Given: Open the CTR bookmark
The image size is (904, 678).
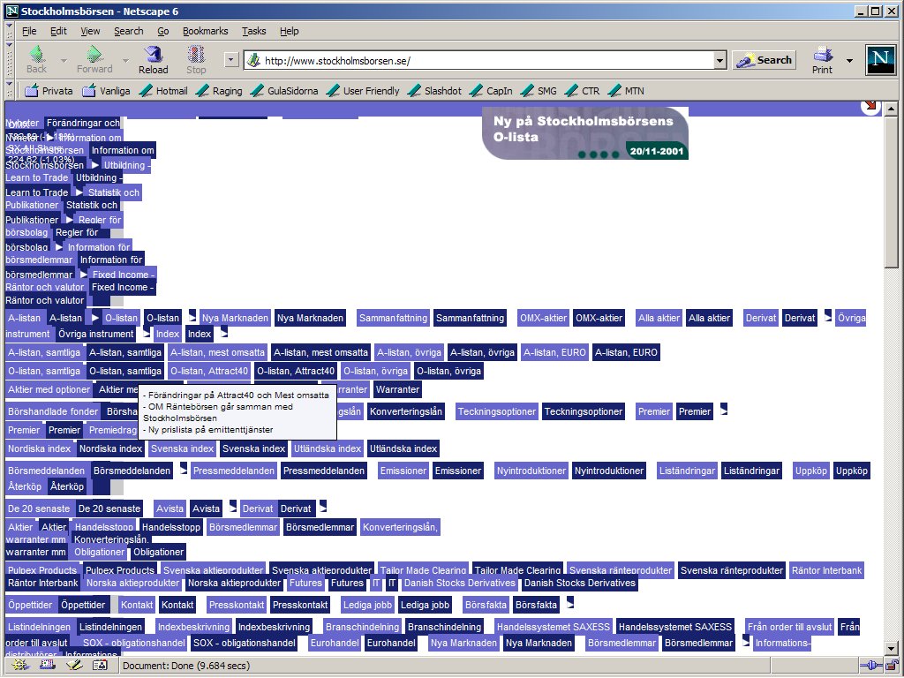Looking at the screenshot, I should coord(583,91).
